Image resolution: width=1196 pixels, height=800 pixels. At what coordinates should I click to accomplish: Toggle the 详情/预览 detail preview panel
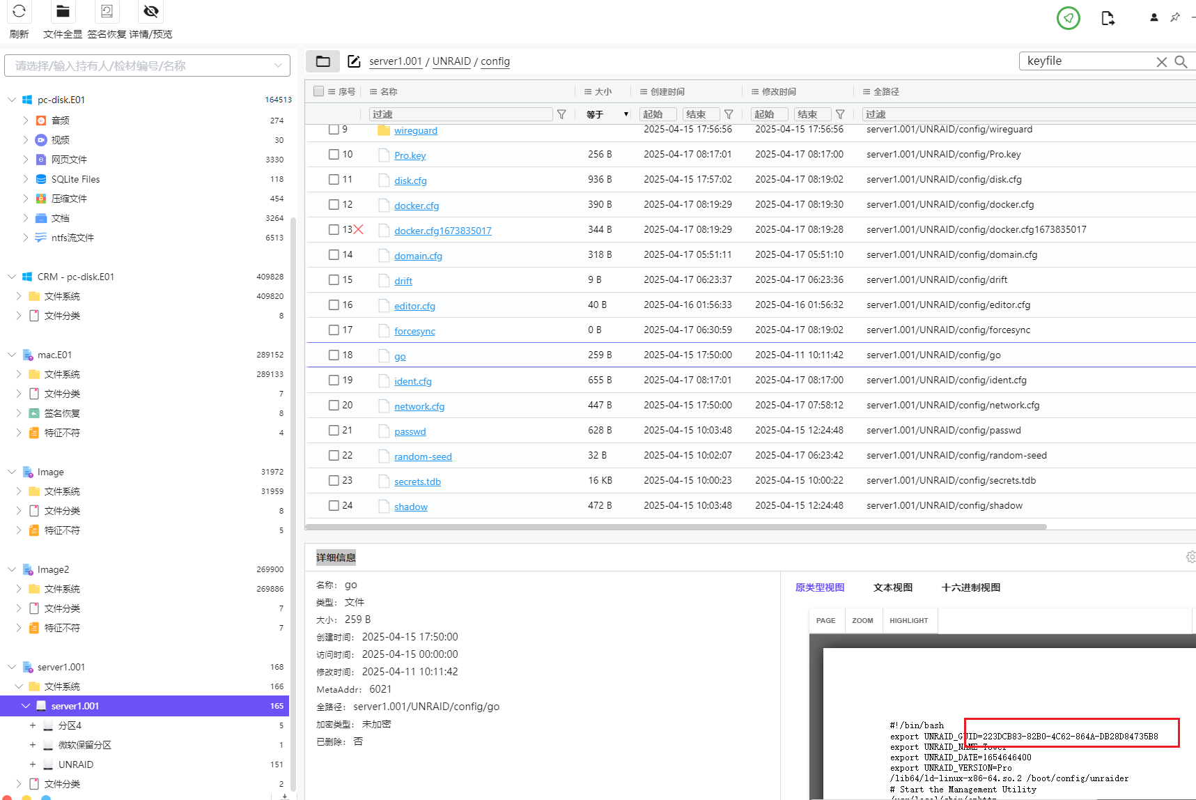(x=150, y=11)
